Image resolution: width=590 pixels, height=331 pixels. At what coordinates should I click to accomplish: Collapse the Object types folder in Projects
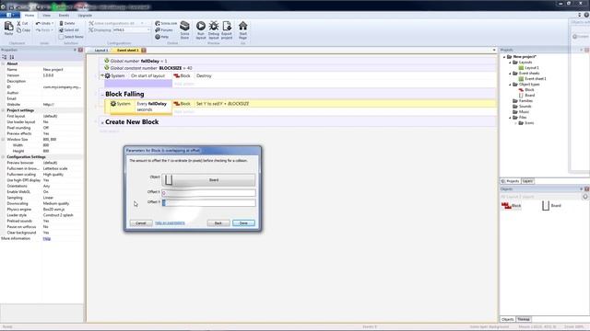click(511, 85)
